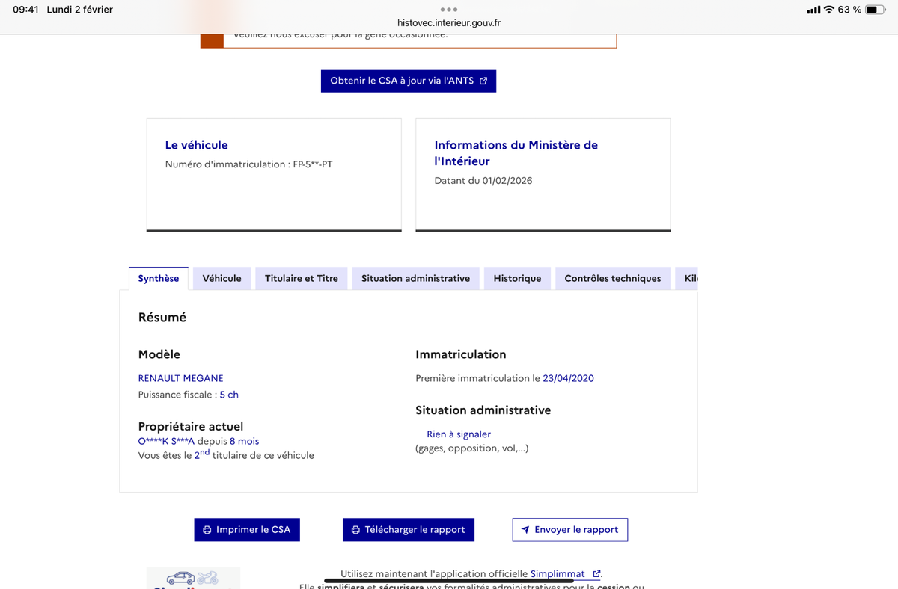Click the Rien à signaler status text
This screenshot has height=589, width=898.
pyautogui.click(x=459, y=434)
